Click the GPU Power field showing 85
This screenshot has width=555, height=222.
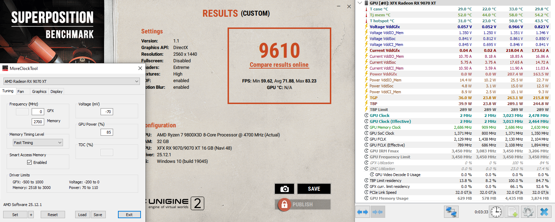[107, 132]
